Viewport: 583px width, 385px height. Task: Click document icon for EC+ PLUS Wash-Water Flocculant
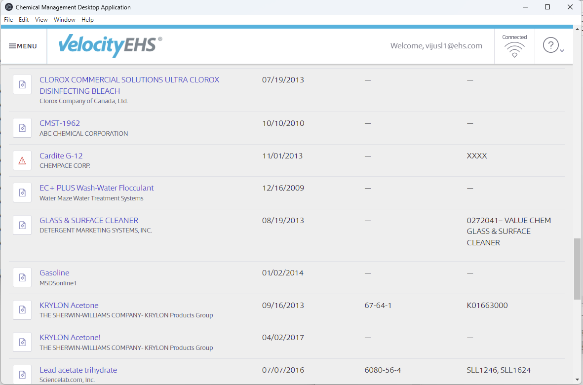pyautogui.click(x=22, y=192)
